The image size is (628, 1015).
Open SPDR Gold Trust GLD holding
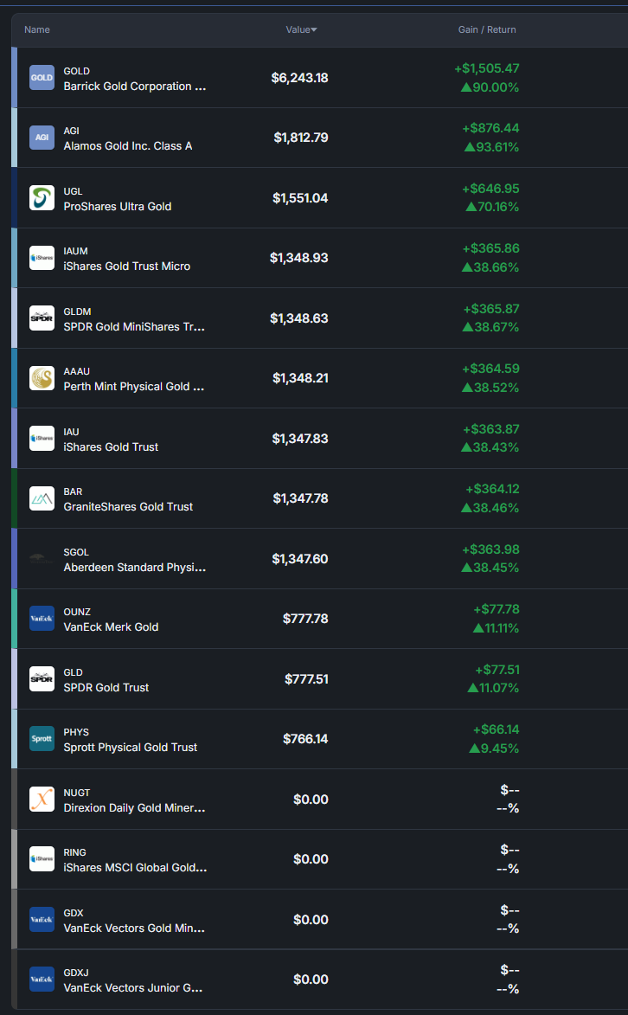(x=106, y=687)
